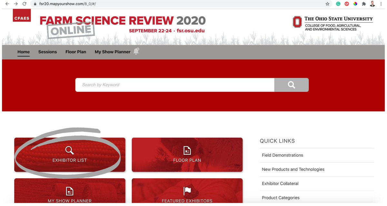Click the red ad-blocker extension icon

(x=347, y=4)
